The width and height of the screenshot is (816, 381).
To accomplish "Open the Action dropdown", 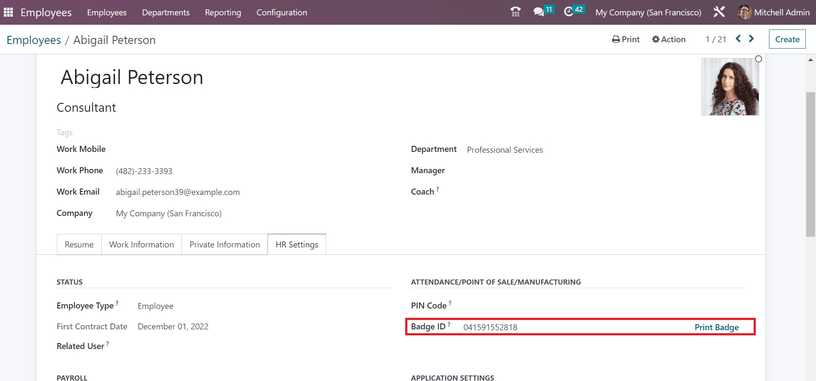I will [x=669, y=39].
